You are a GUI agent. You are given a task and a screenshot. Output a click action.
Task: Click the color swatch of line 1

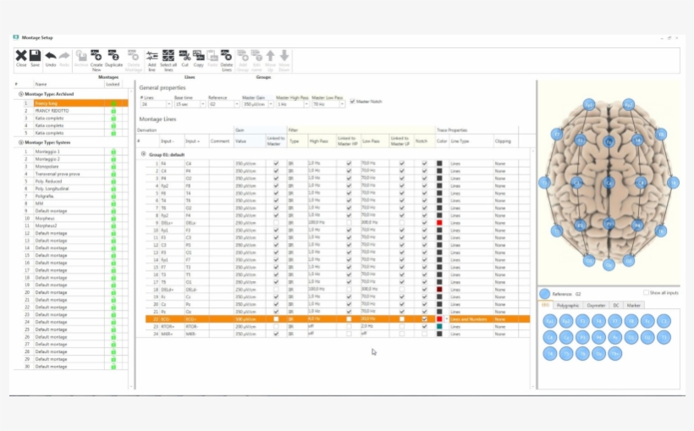(439, 163)
